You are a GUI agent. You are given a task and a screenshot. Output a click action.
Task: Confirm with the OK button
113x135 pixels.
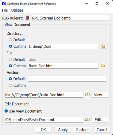click(x=43, y=129)
